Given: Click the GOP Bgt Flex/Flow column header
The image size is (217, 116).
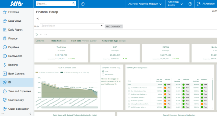Looking at the screenshot, I should pyautogui.click(x=159, y=81).
